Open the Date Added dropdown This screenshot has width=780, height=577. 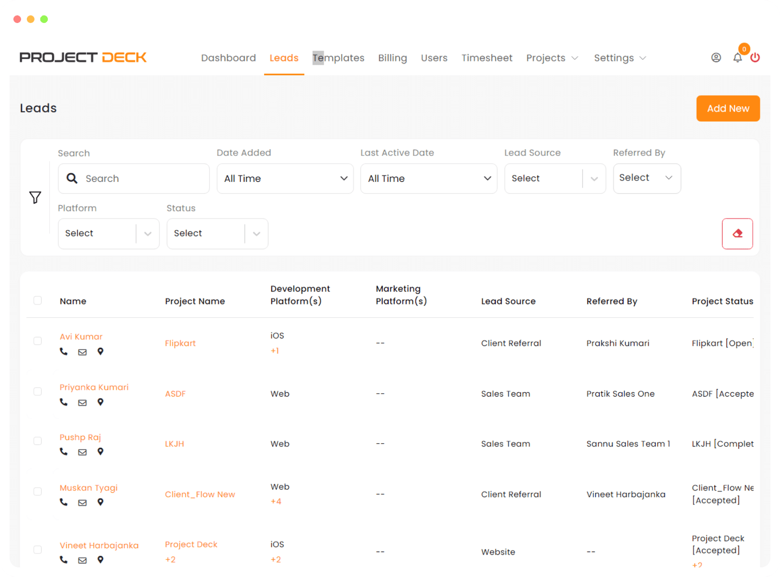tap(285, 179)
